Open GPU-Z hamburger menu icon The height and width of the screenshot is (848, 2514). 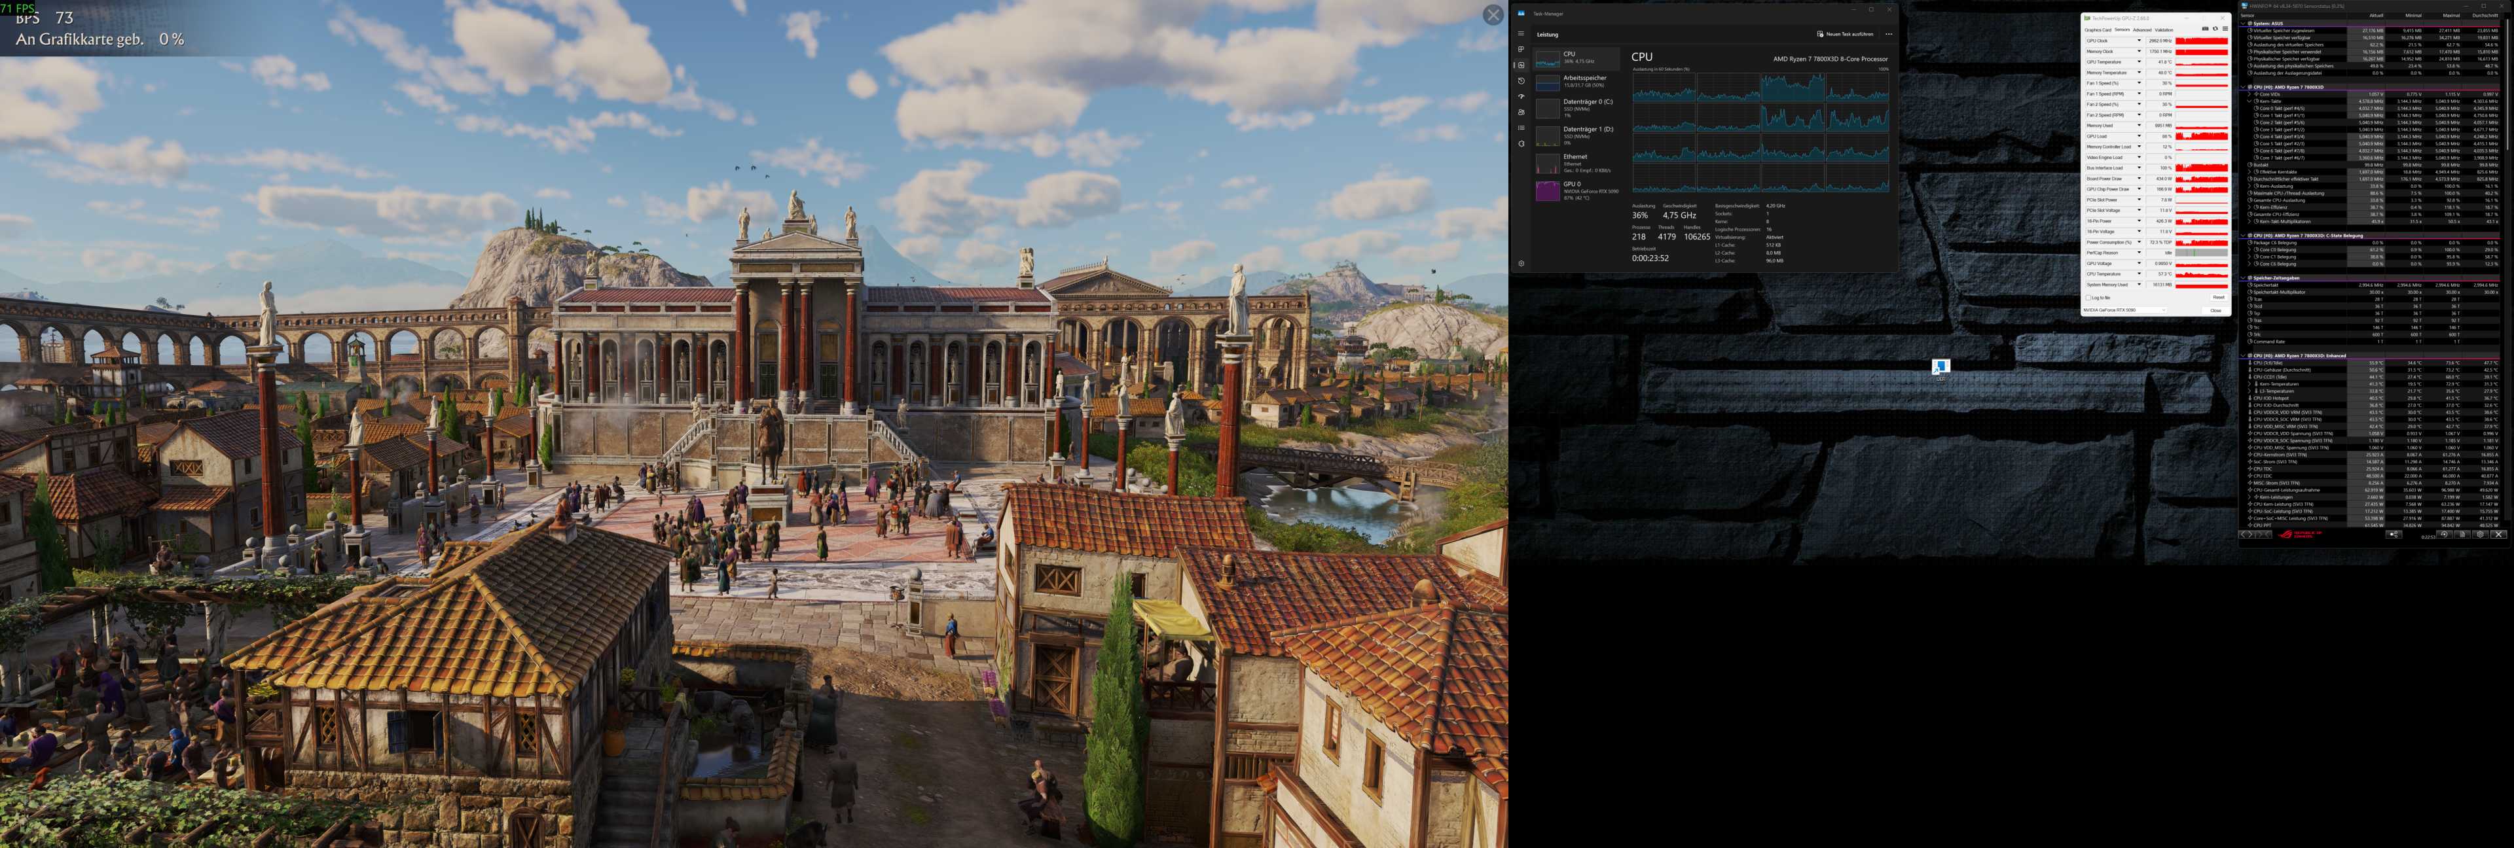[2225, 29]
